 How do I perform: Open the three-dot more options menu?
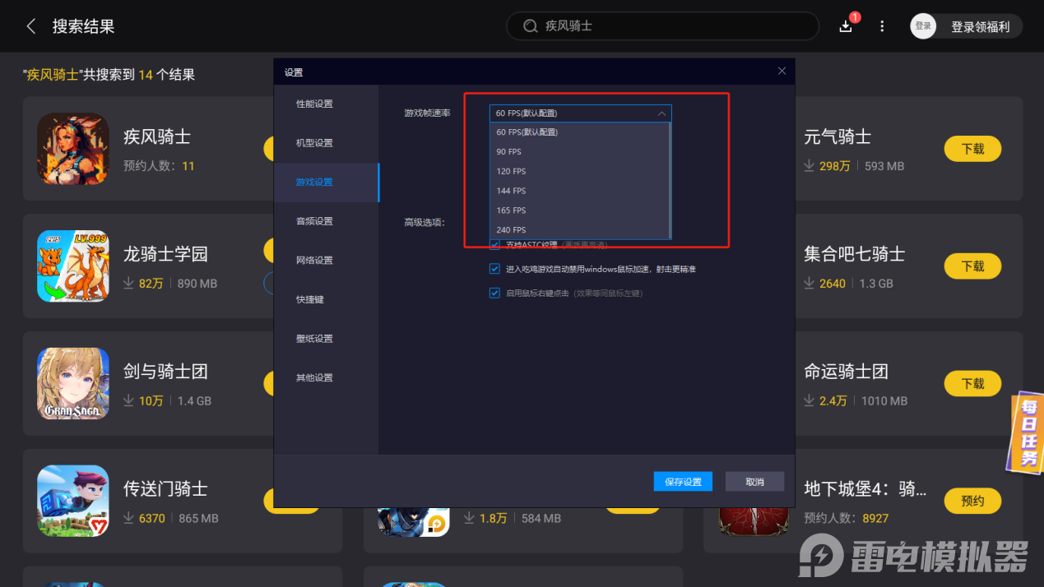[x=881, y=25]
